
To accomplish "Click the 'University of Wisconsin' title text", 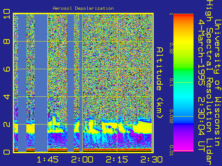I will click(x=218, y=83).
